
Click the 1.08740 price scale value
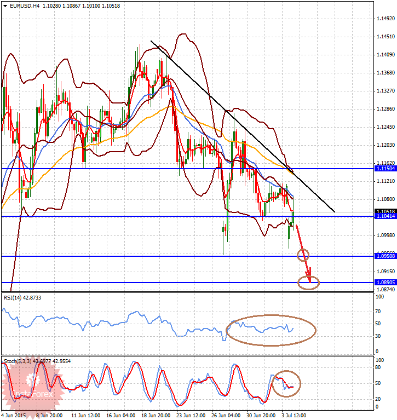pyautogui.click(x=386, y=290)
